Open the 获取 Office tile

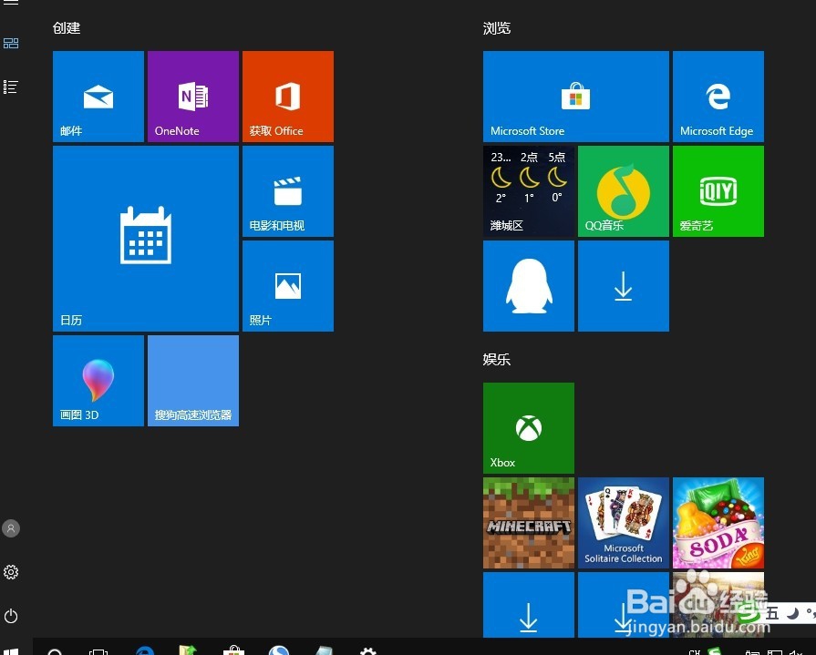(x=288, y=97)
